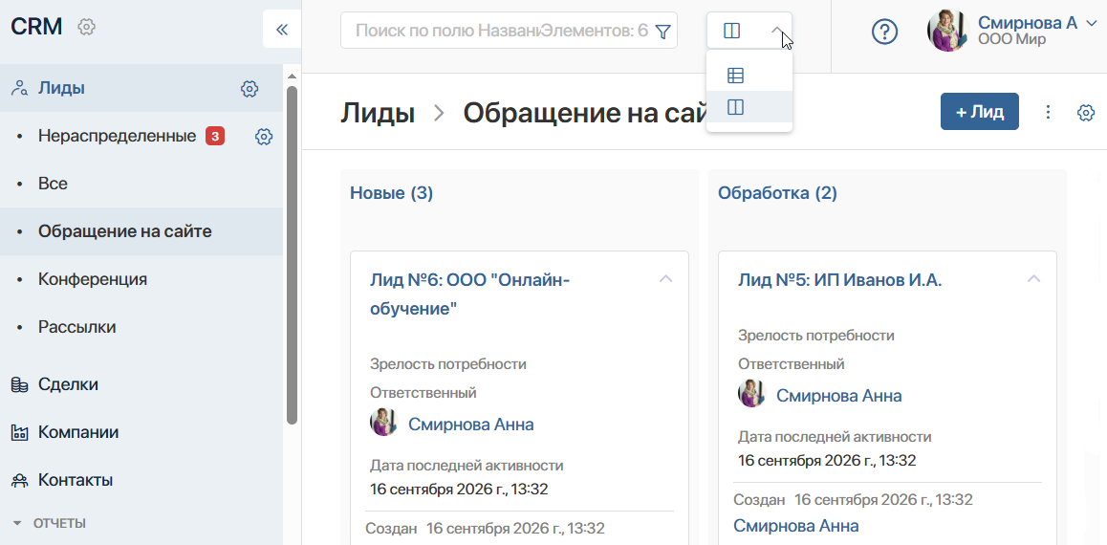Click Новые (3) column header
1107x545 pixels.
[x=391, y=193]
